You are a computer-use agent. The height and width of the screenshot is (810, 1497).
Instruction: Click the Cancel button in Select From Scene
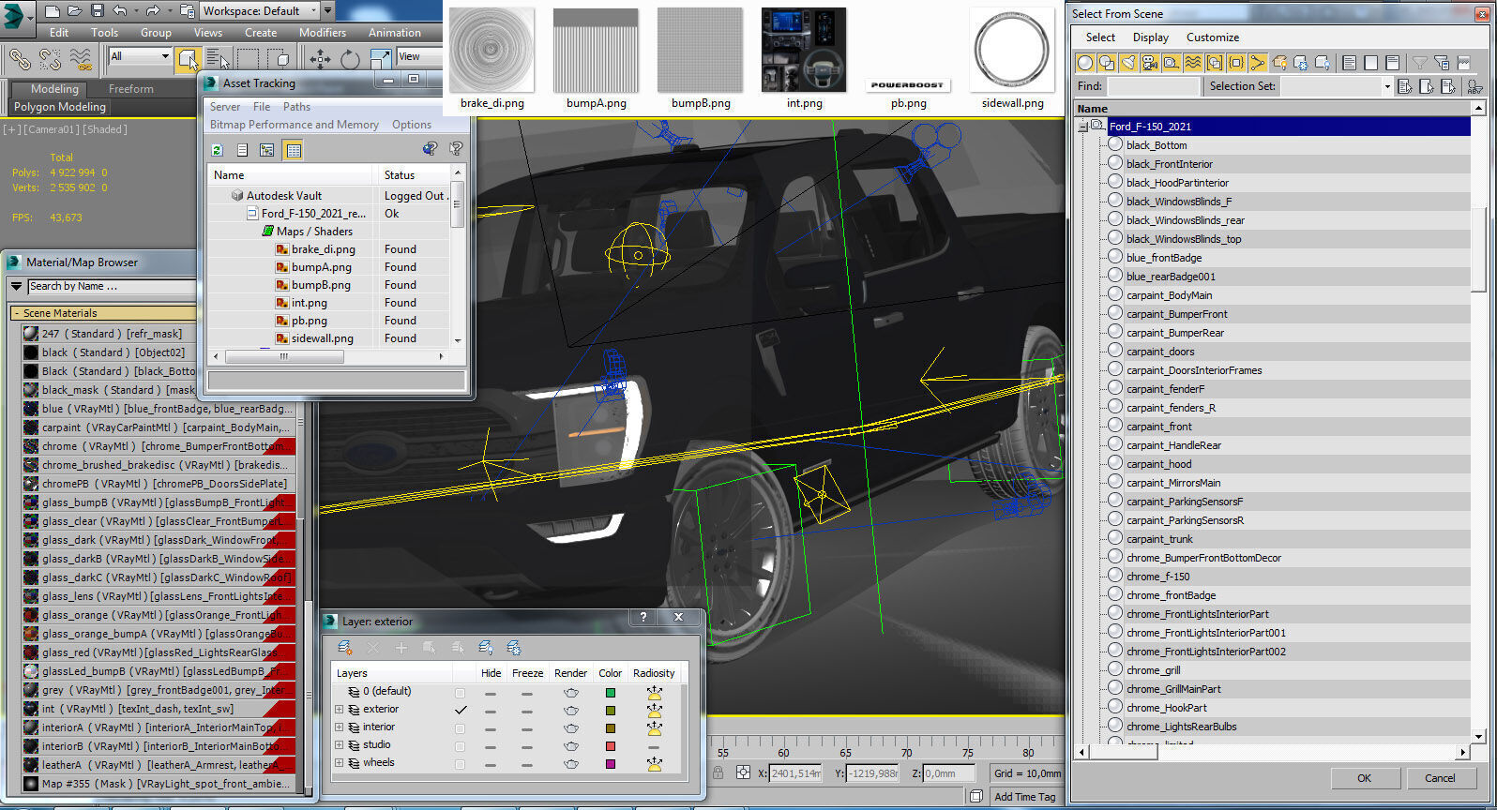pyautogui.click(x=1440, y=778)
